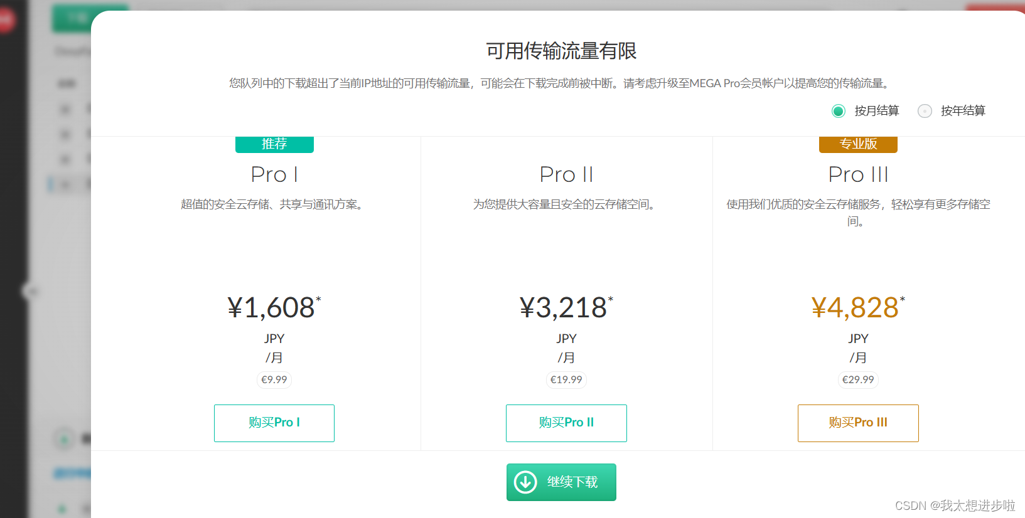Buy the Pro III plan
The image size is (1025, 518).
point(858,423)
